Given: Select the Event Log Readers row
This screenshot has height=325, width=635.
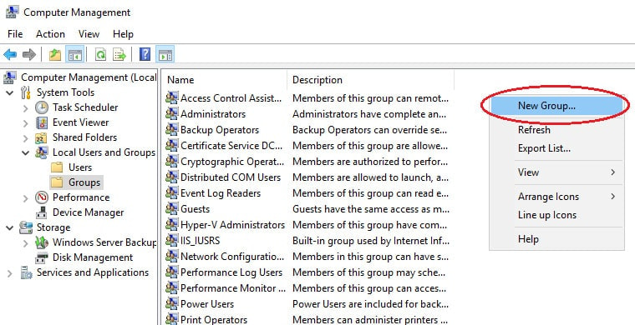Looking at the screenshot, I should tap(307, 193).
